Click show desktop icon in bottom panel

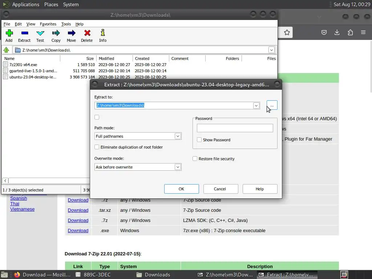click(x=4, y=275)
